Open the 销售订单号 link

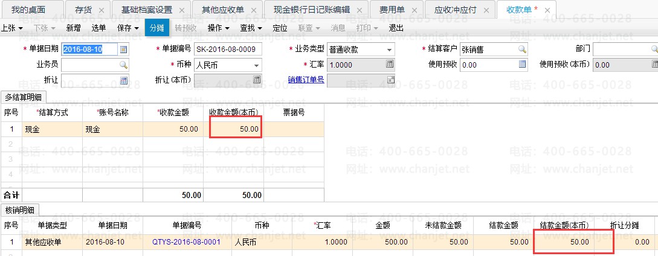click(306, 80)
